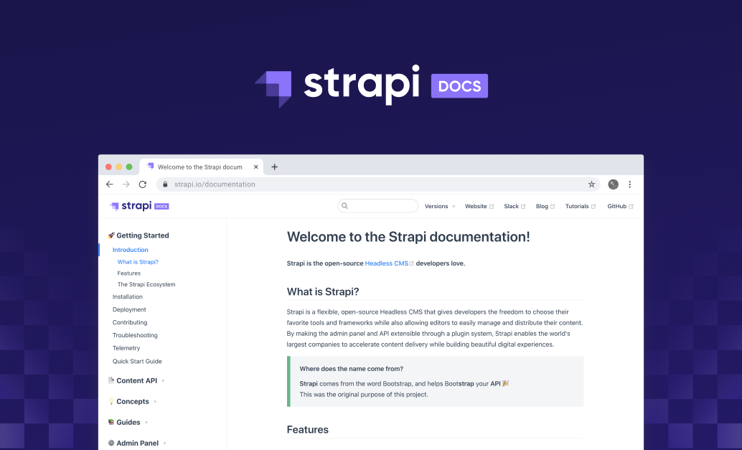This screenshot has height=450, width=742.
Task: Open a new tab with the plus icon
Action: pos(274,167)
